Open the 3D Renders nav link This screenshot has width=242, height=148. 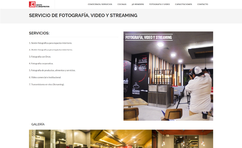[x=138, y=4]
